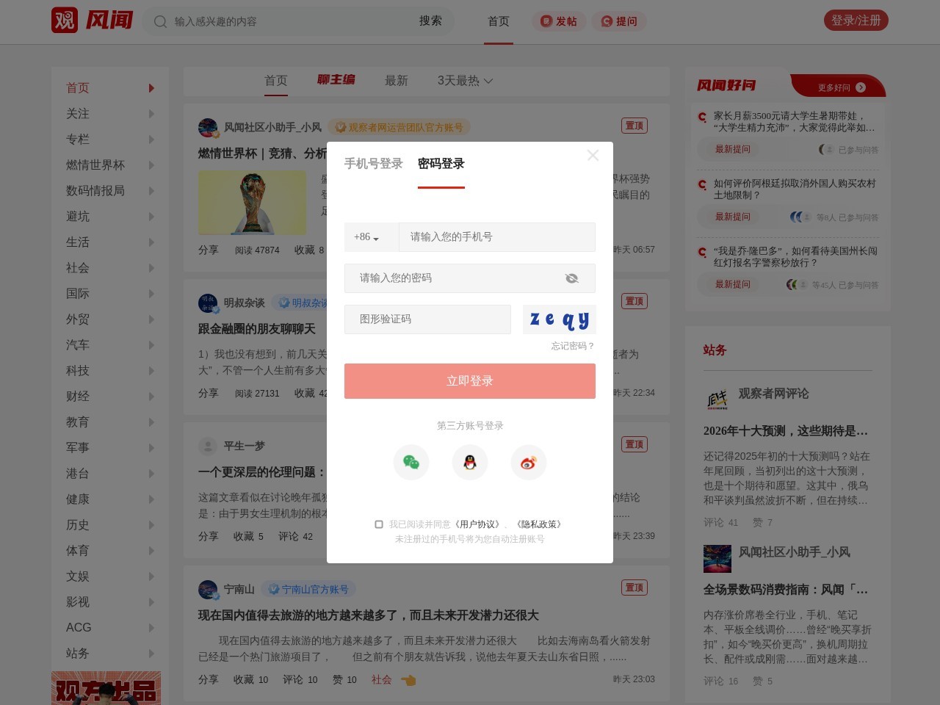Screen dimensions: 940x705
Task: Select the 最新 feed tab
Action: point(397,81)
